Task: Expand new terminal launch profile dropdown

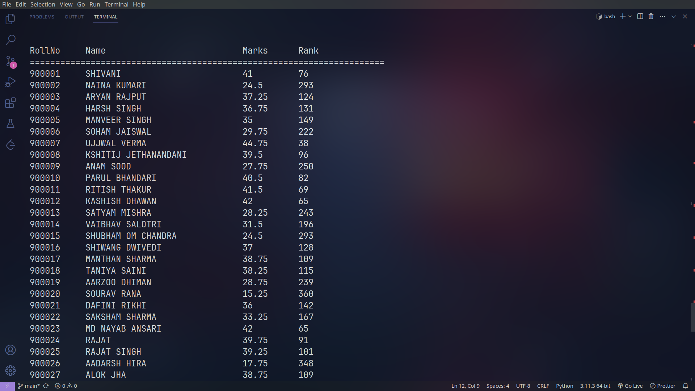Action: point(630,17)
